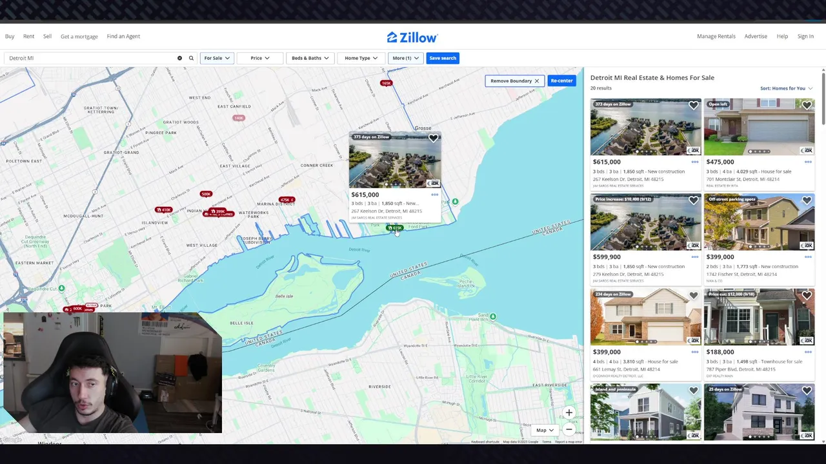Favorite the 279 Keelson Dr listing
The image size is (826, 464).
click(x=693, y=200)
